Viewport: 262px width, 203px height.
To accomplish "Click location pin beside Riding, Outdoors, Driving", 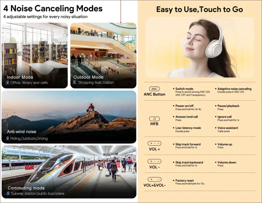I will (x=8, y=138).
